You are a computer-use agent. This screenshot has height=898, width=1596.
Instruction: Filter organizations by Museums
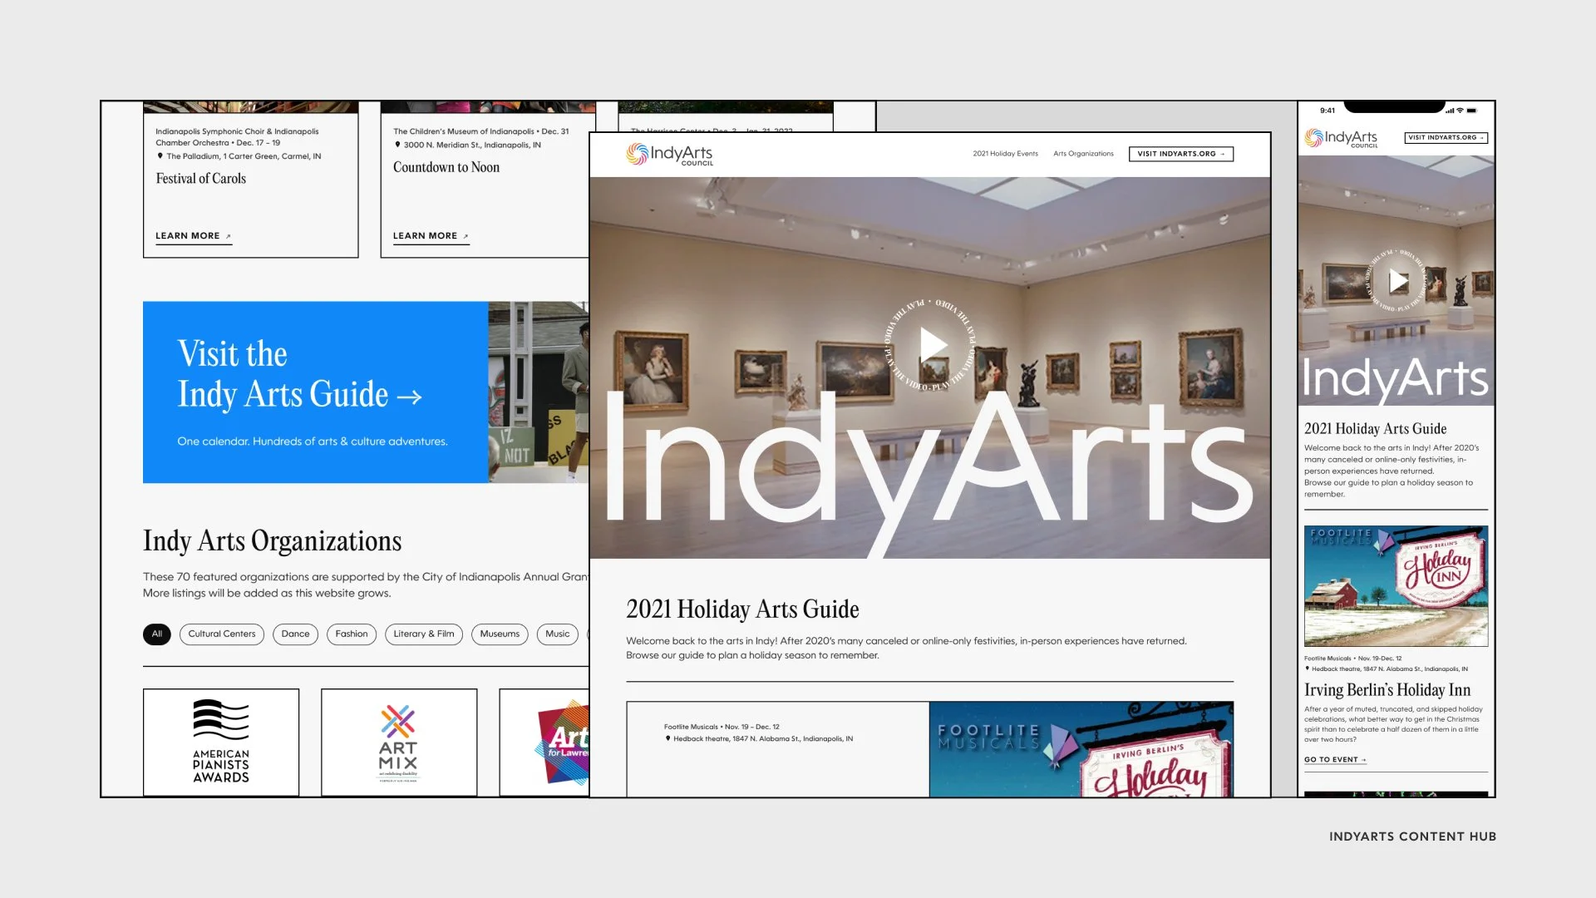pos(500,634)
